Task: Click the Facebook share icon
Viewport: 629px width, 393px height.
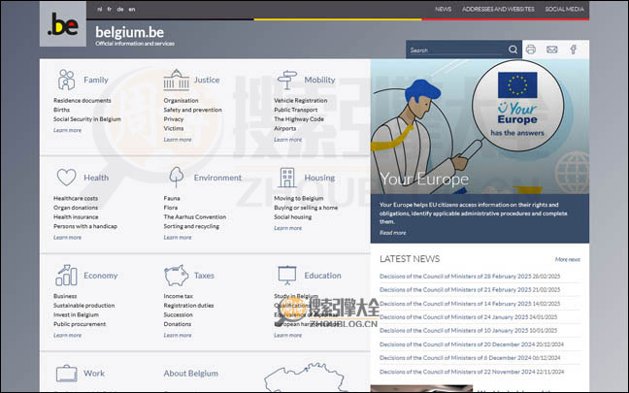Action: tap(574, 49)
